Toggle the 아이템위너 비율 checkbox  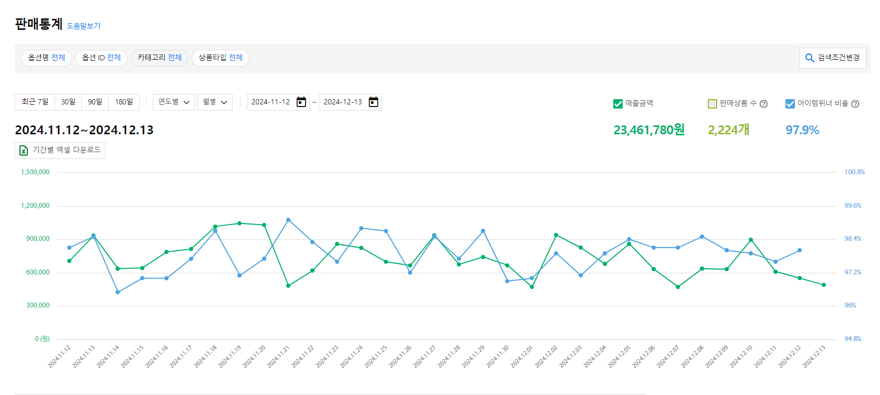pos(790,104)
